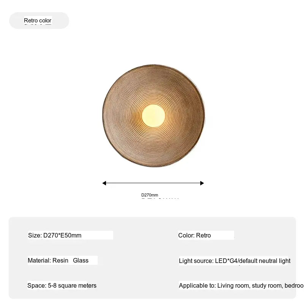Click the horizontal dimension line middle
Viewport: 304px width, 304px height.
click(x=153, y=183)
